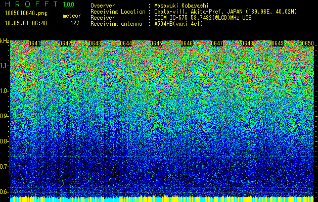
Task: Click the Ovserver field label
Action: (x=103, y=6)
